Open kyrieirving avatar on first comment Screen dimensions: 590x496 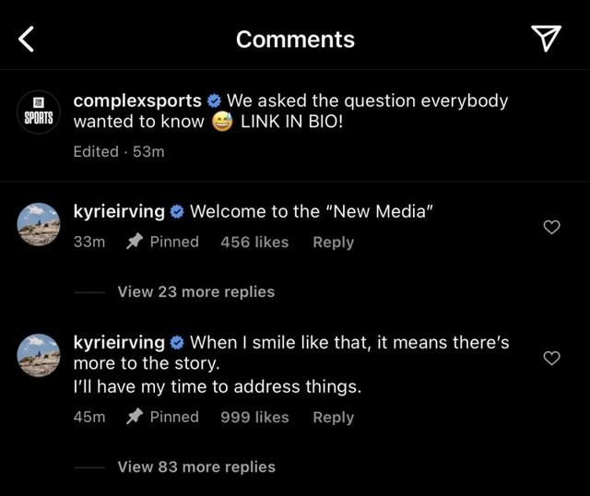[x=40, y=225]
